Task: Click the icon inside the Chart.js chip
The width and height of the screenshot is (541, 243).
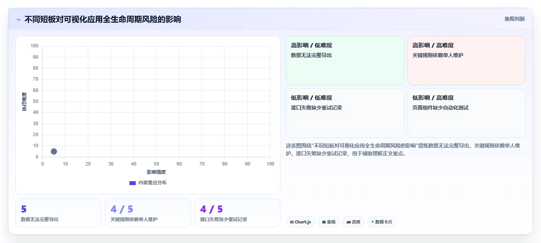Action: coord(292,222)
